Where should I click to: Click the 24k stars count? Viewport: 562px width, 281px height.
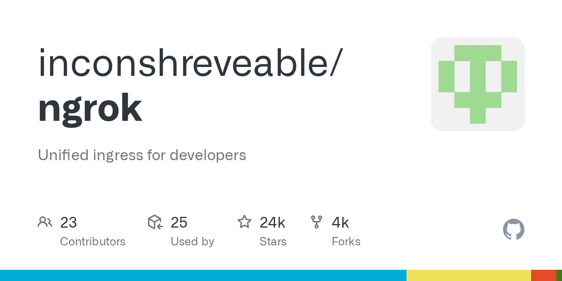[x=272, y=222]
